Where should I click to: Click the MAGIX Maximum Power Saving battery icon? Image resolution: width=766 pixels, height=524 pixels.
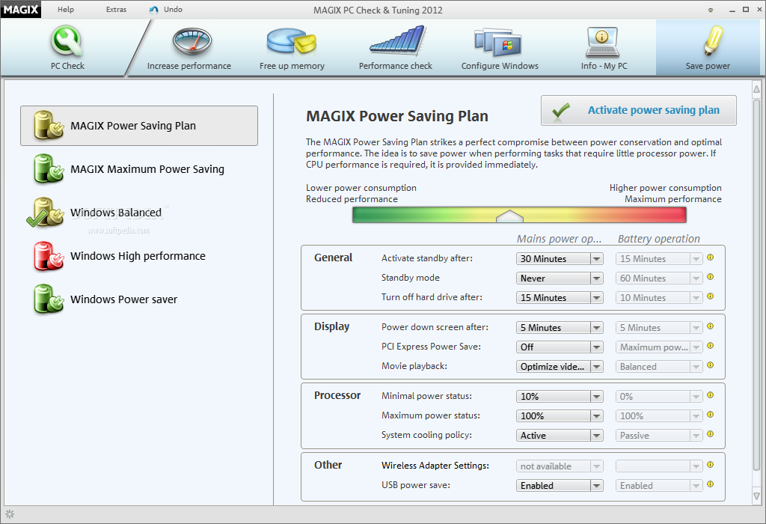coord(49,168)
